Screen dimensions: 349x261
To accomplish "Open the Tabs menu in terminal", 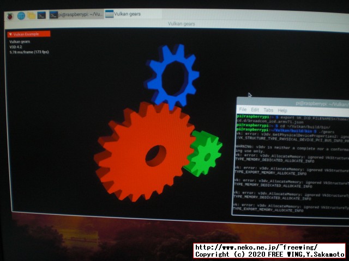I will [x=268, y=110].
